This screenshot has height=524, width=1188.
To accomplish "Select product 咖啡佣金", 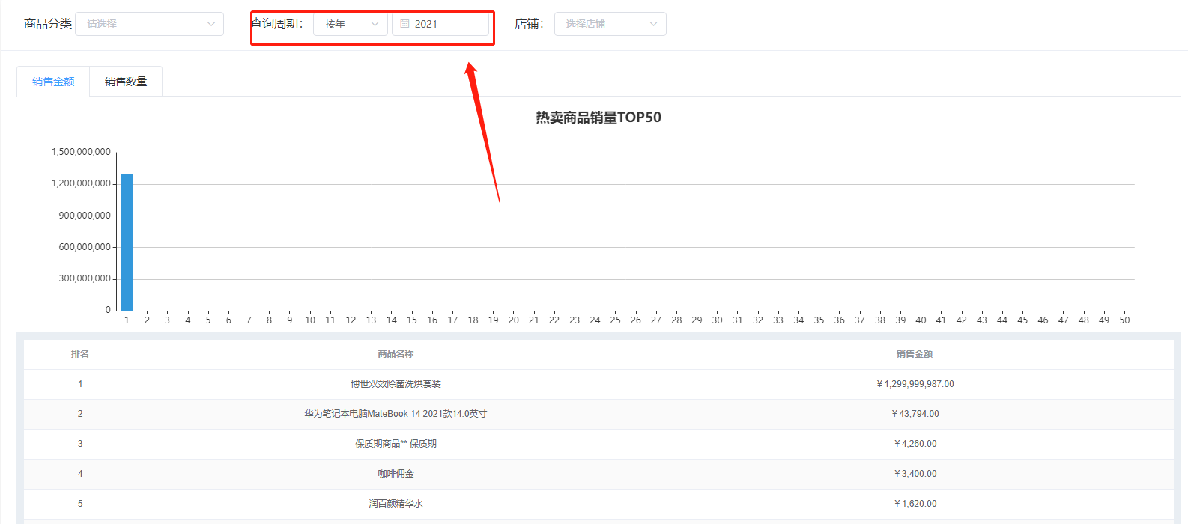I will [x=396, y=474].
